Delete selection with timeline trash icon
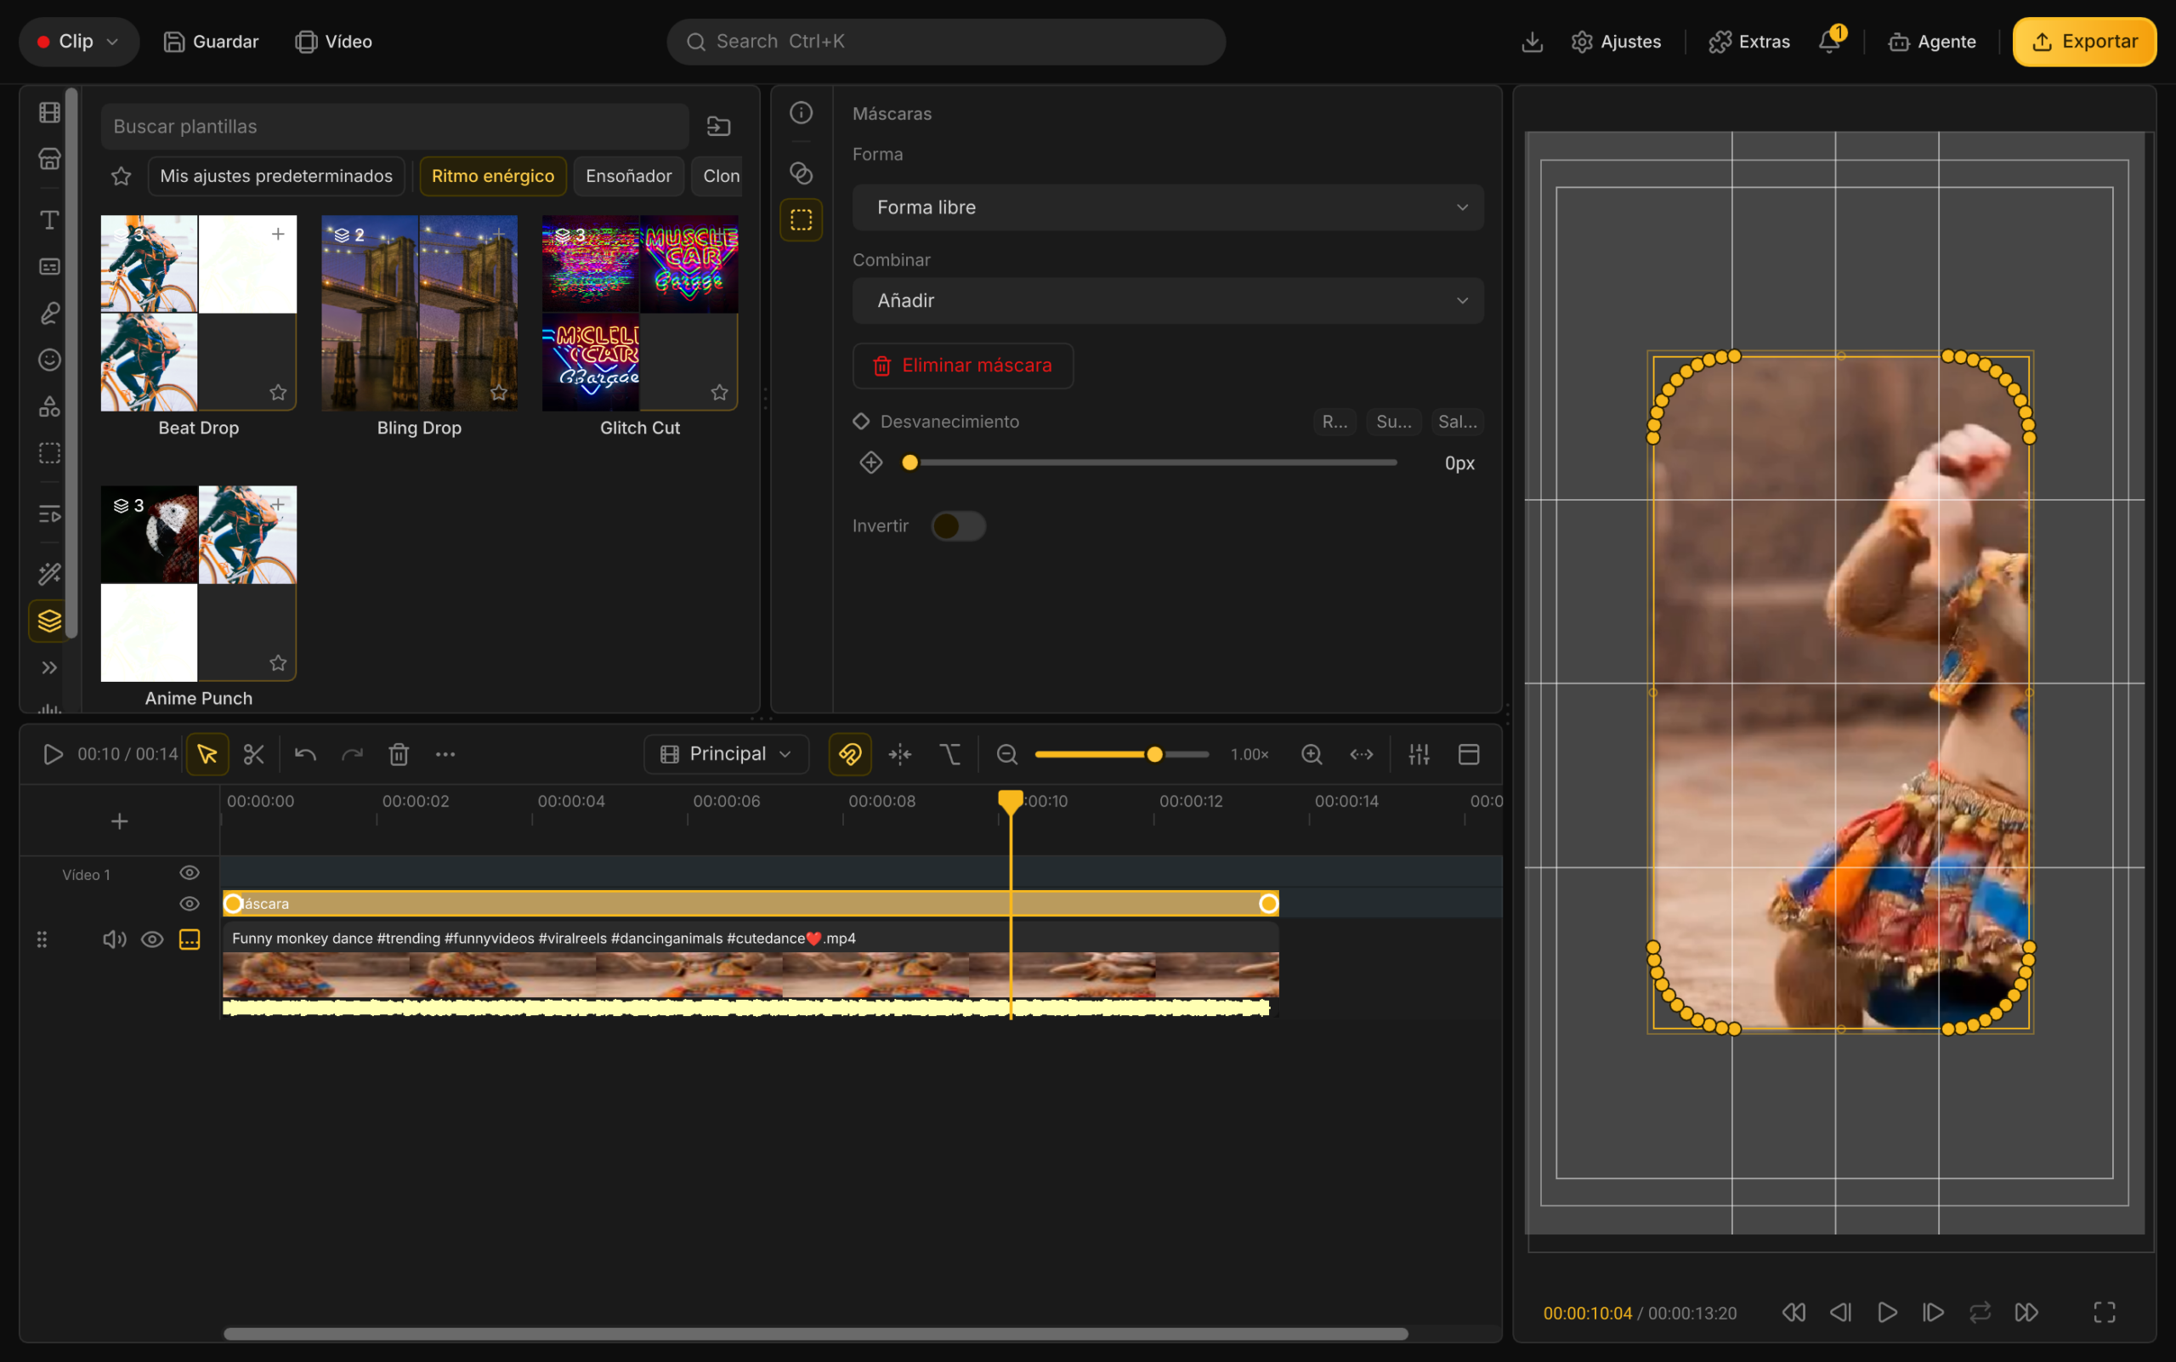Viewport: 2176px width, 1362px height. pyautogui.click(x=399, y=754)
